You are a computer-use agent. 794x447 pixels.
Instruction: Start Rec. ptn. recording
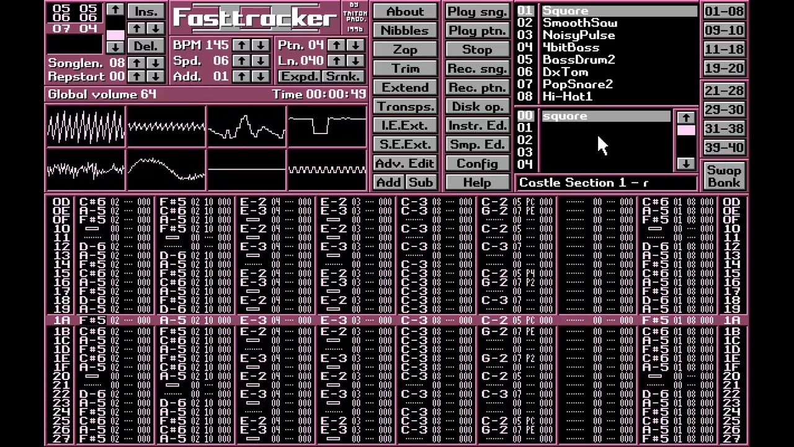476,88
